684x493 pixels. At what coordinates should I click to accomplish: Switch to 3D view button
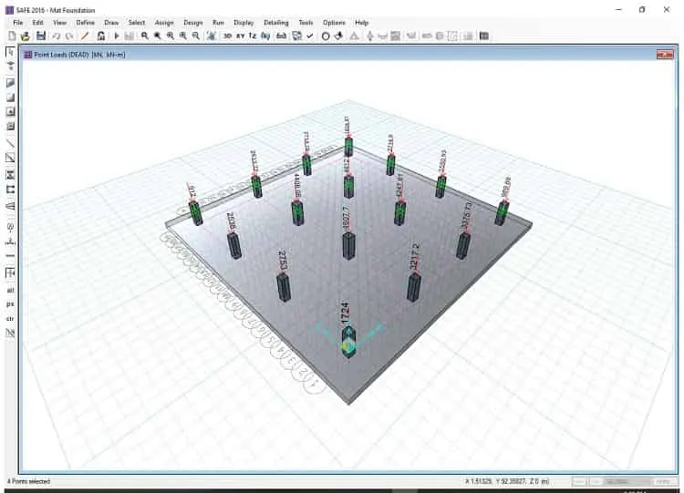pos(227,36)
